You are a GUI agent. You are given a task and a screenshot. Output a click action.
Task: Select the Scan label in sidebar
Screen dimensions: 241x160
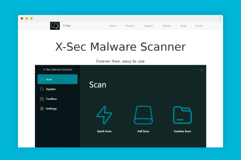coord(49,79)
